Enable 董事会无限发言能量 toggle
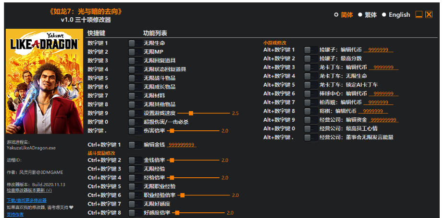 pyautogui.click(x=310, y=138)
